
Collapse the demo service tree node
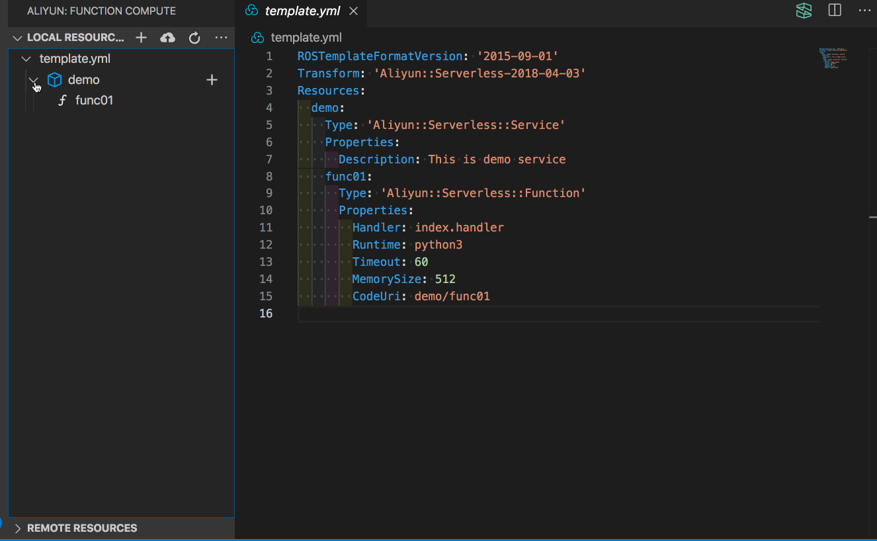[x=34, y=80]
